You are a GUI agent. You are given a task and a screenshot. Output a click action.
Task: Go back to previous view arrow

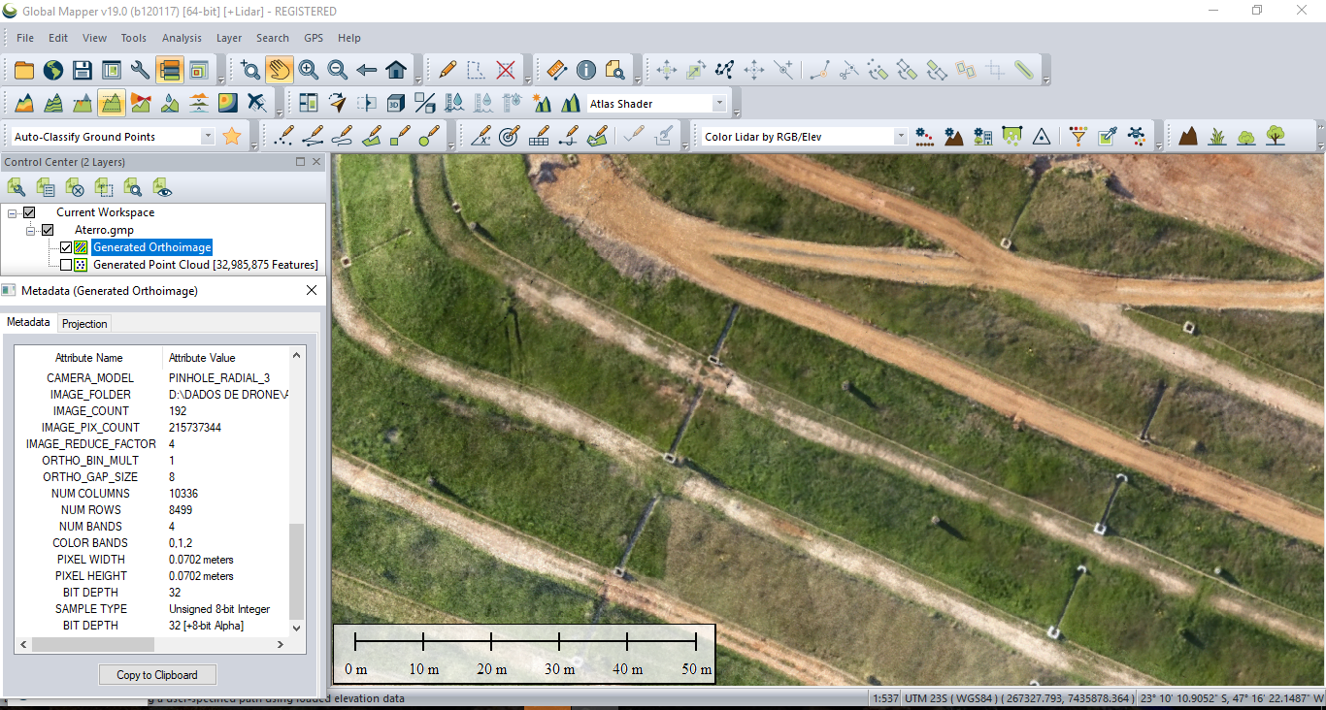tap(367, 70)
